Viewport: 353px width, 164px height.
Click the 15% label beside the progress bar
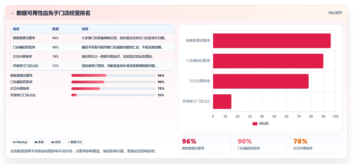[161, 95]
